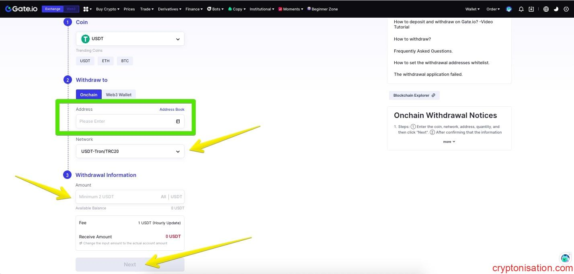Open the apps grid menu icon

click(86, 9)
